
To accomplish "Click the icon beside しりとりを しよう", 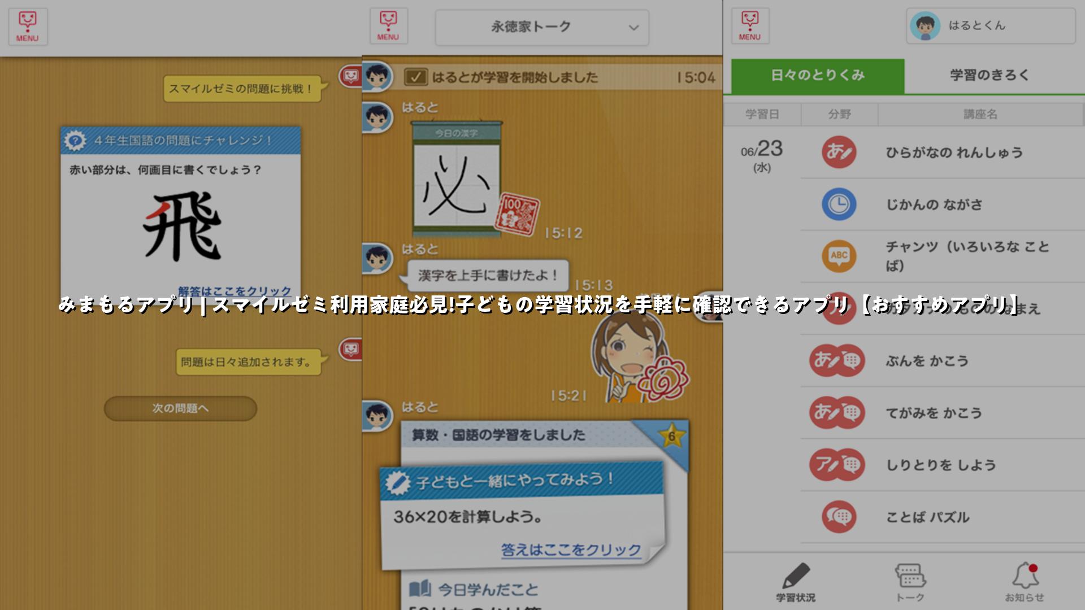I will coord(837,465).
